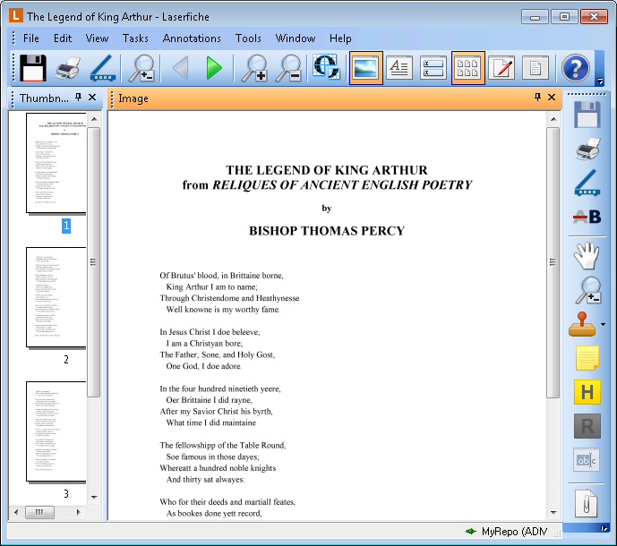Select the Text Box annotation tool
Screen dimensions: 617x546
pyautogui.click(x=587, y=460)
